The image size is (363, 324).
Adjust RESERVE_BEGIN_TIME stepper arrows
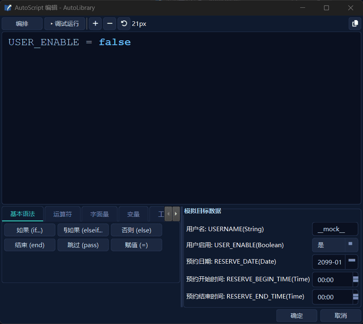coord(355,280)
